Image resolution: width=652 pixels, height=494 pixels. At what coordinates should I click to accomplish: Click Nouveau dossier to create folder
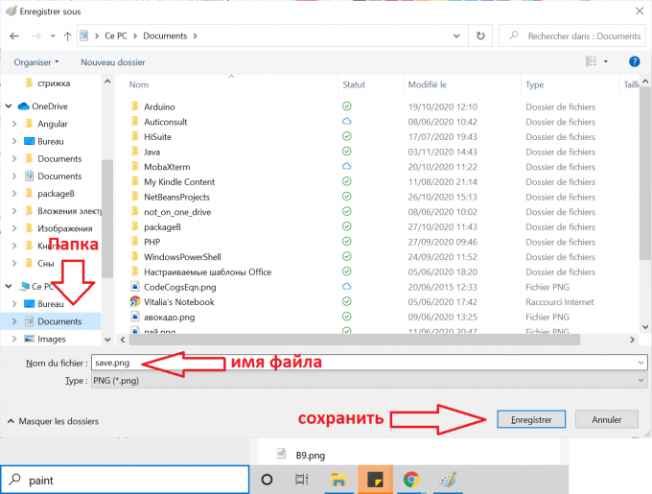[115, 61]
